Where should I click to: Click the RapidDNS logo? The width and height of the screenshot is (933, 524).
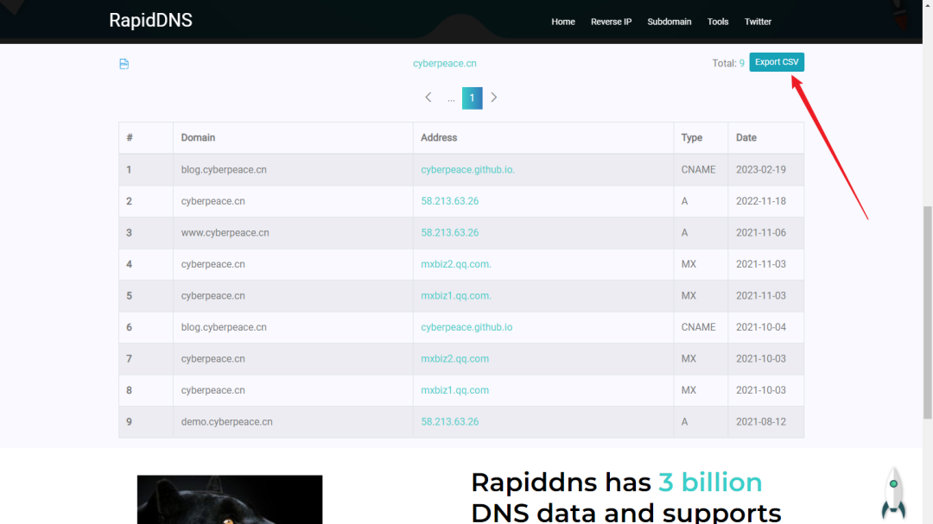(x=150, y=21)
